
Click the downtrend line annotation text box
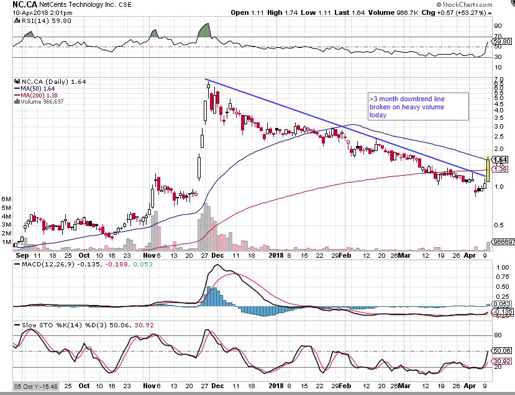tap(418, 107)
